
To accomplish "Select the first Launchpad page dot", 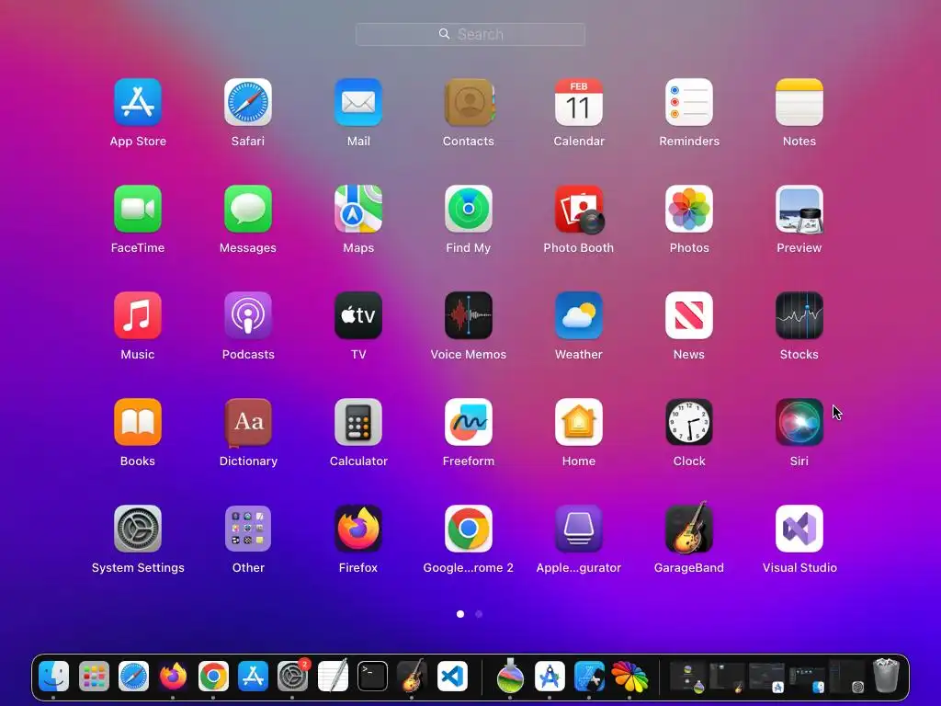I will click(460, 614).
